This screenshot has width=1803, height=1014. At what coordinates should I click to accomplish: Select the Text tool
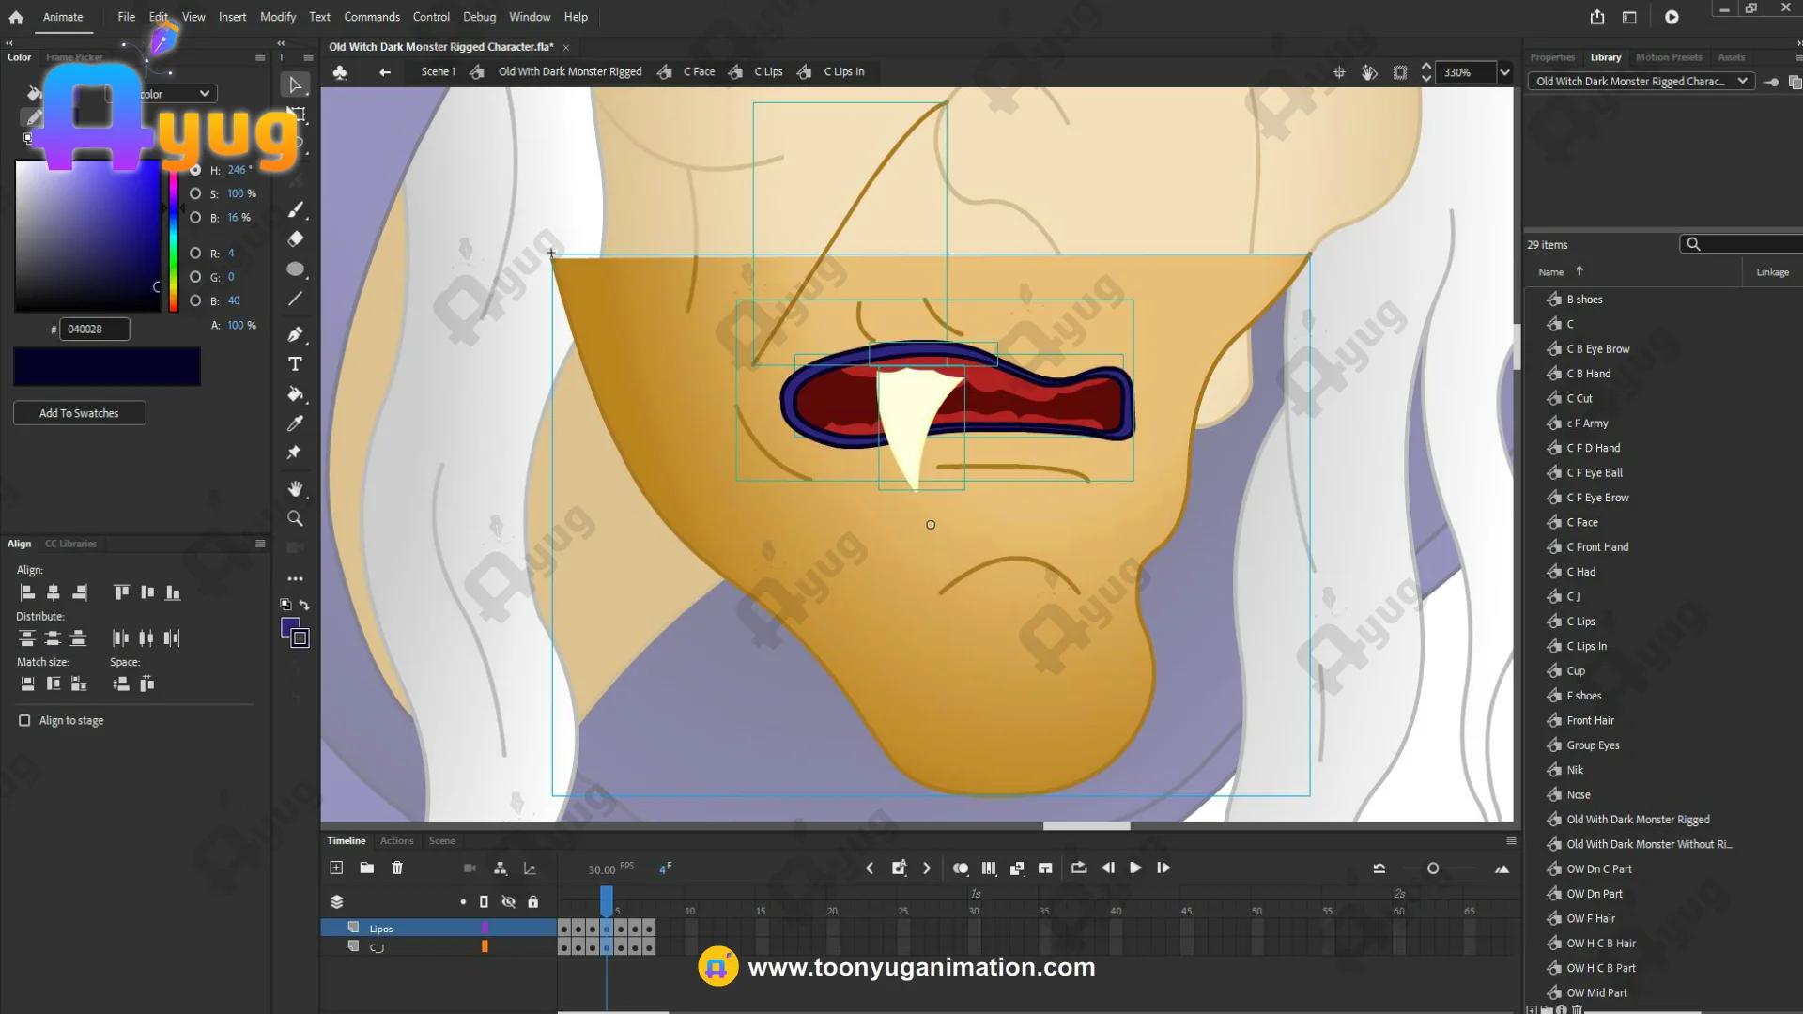tap(295, 364)
